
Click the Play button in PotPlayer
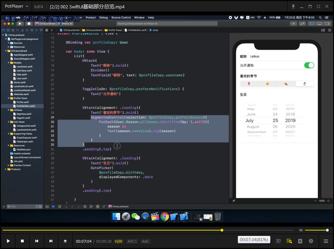[8, 241]
